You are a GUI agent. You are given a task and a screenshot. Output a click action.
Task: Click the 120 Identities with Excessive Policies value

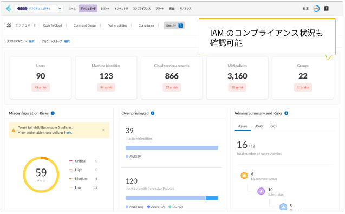pos(132,181)
